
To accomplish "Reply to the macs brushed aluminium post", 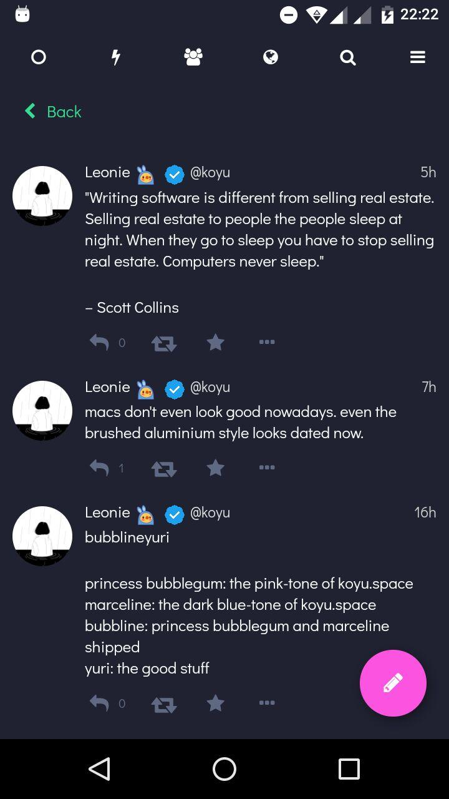I will click(99, 468).
